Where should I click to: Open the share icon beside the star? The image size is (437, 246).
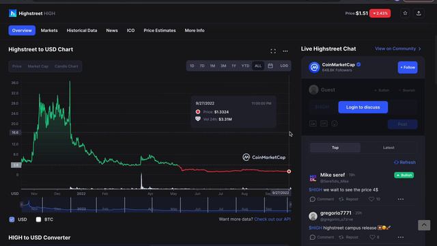point(419,13)
